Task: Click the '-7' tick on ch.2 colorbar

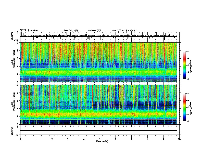Action: [x=188, y=121]
